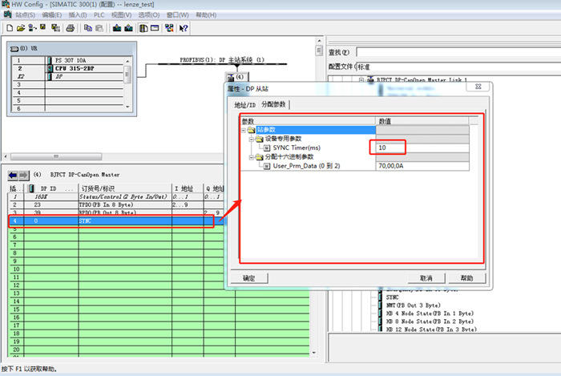Image resolution: width=561 pixels, height=376 pixels.
Task: Open the PLC menu
Action: [99, 15]
